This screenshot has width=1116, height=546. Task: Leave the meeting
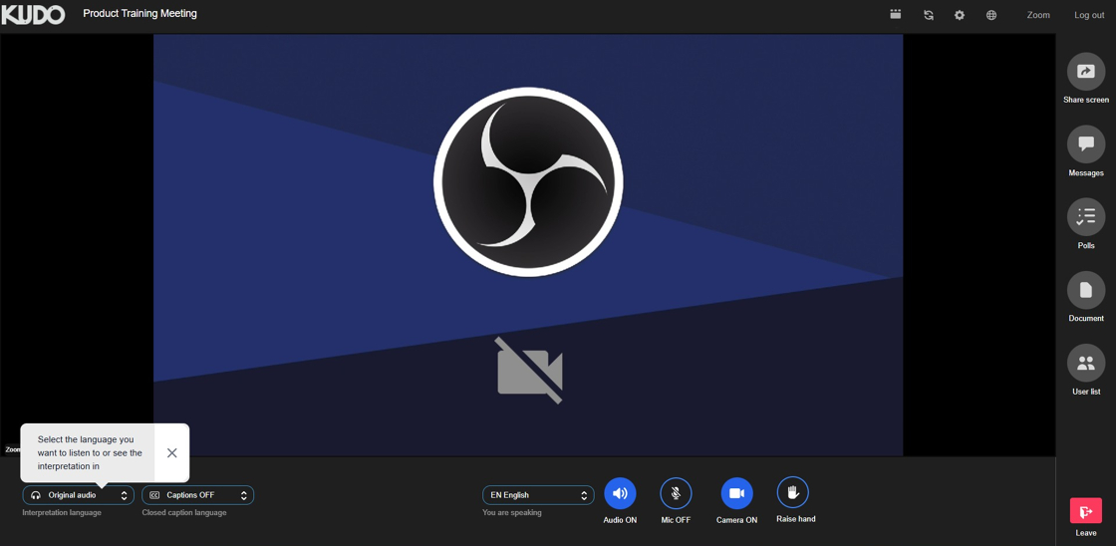[x=1085, y=511]
